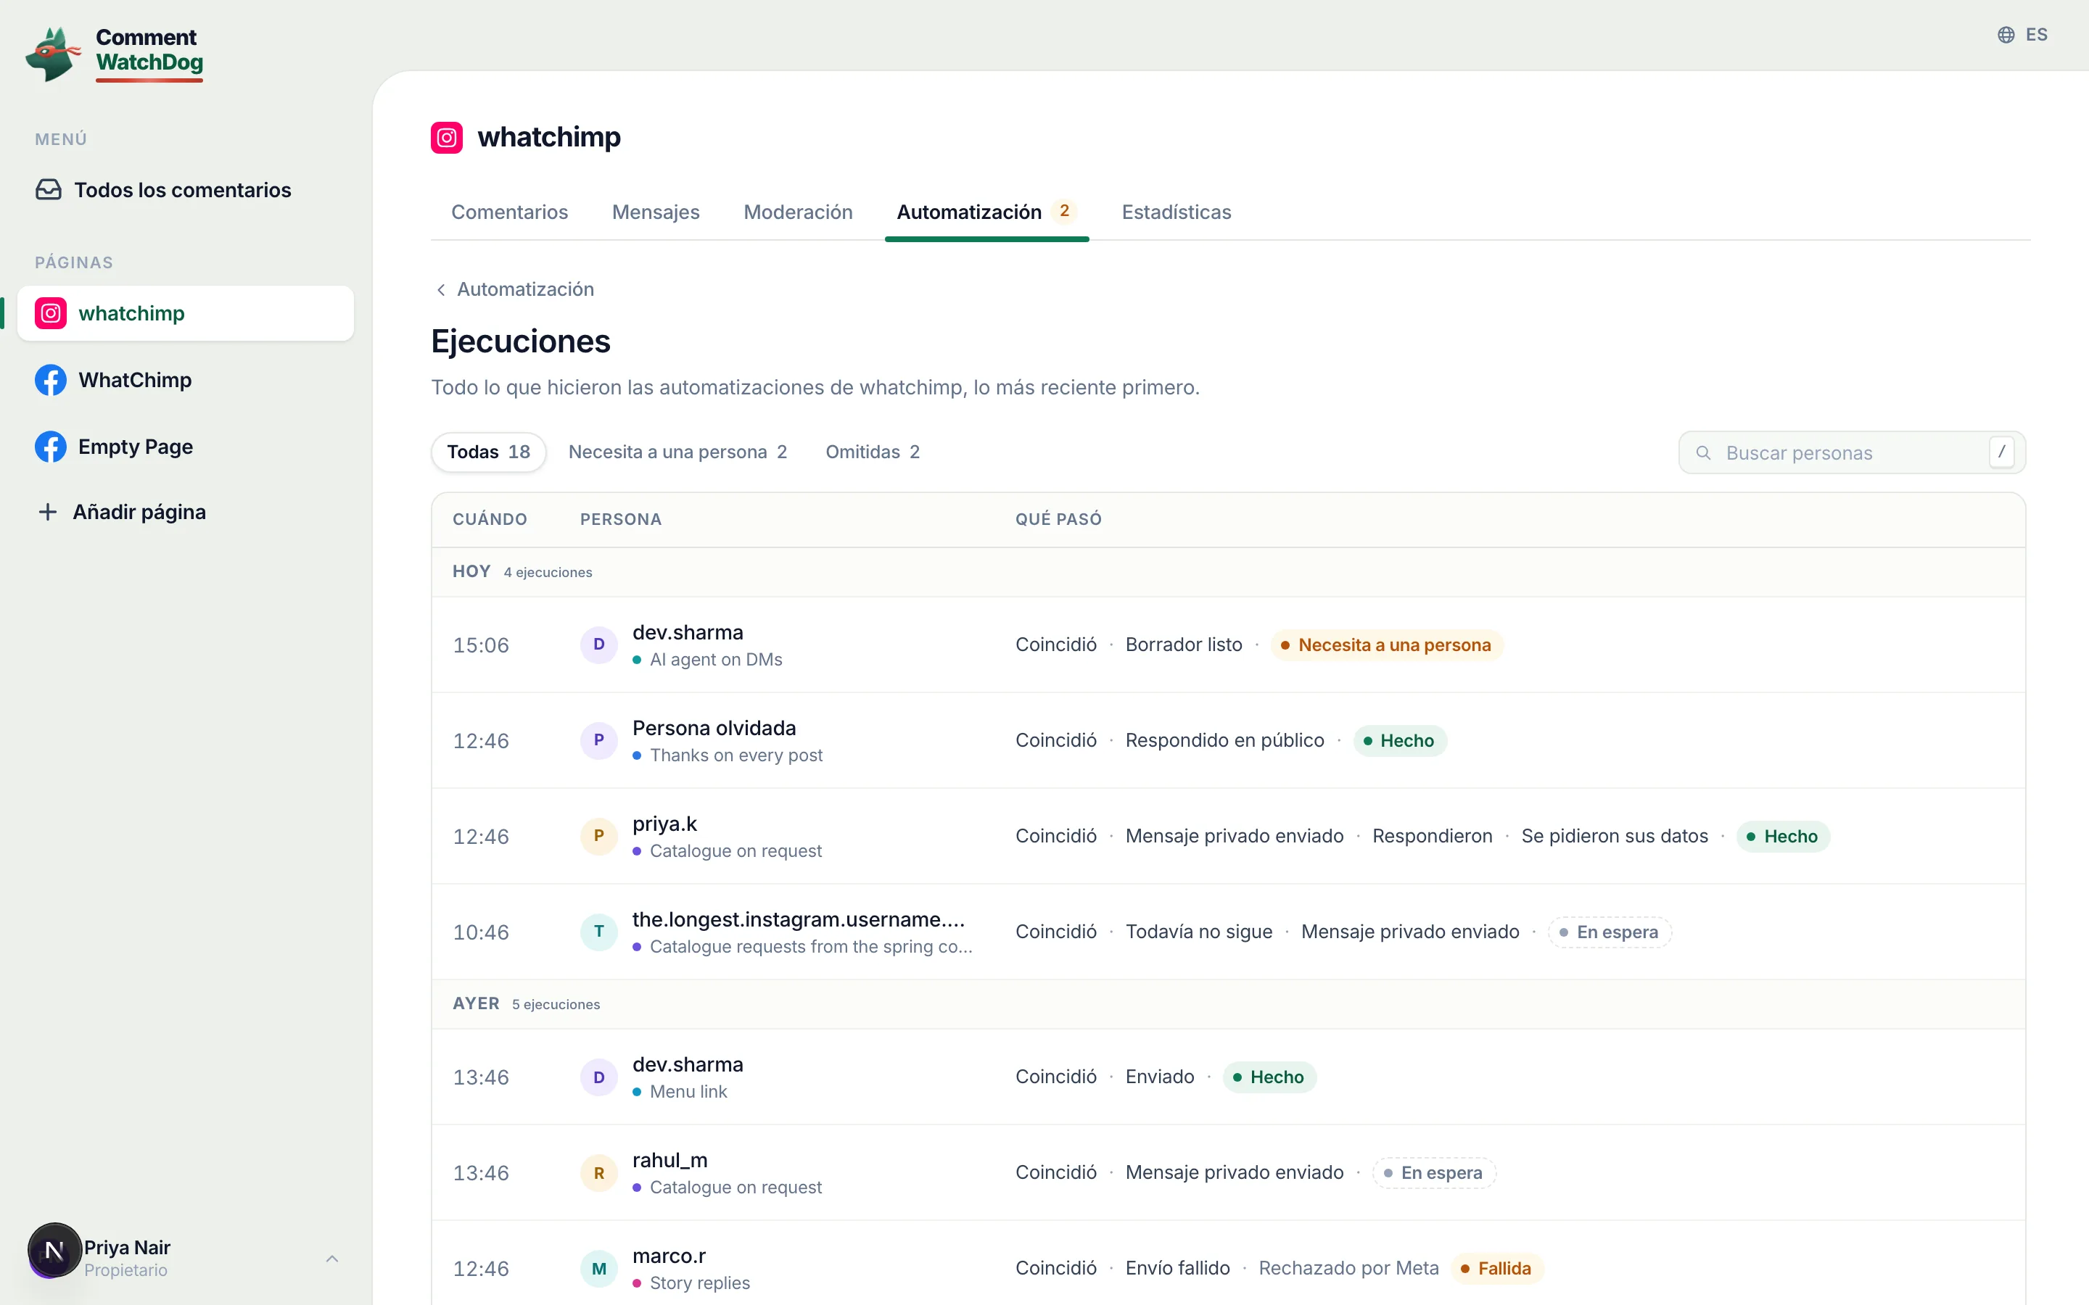Click the Hecho badge in the Menu link row
This screenshot has height=1305, width=2089.
tap(1269, 1078)
